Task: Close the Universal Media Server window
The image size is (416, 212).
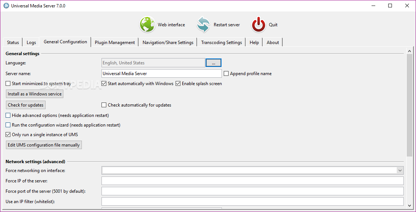Action: pyautogui.click(x=407, y=6)
